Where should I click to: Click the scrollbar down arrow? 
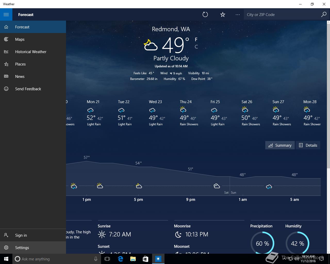[328, 252]
